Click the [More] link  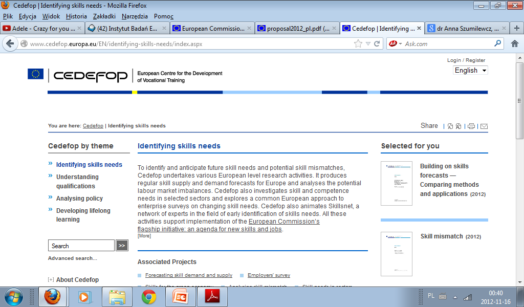coord(144,236)
